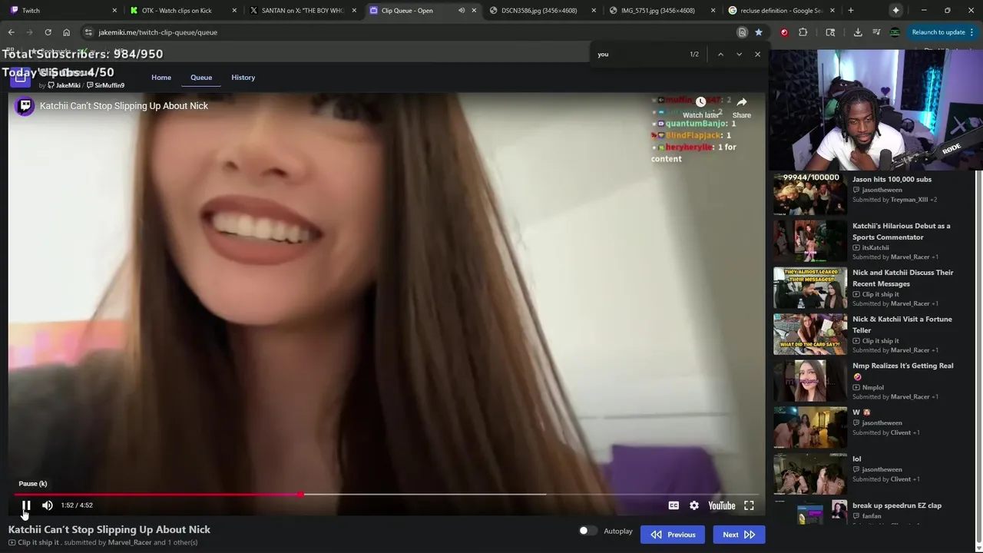Click the address bar URL
The width and height of the screenshot is (983, 553).
157,32
